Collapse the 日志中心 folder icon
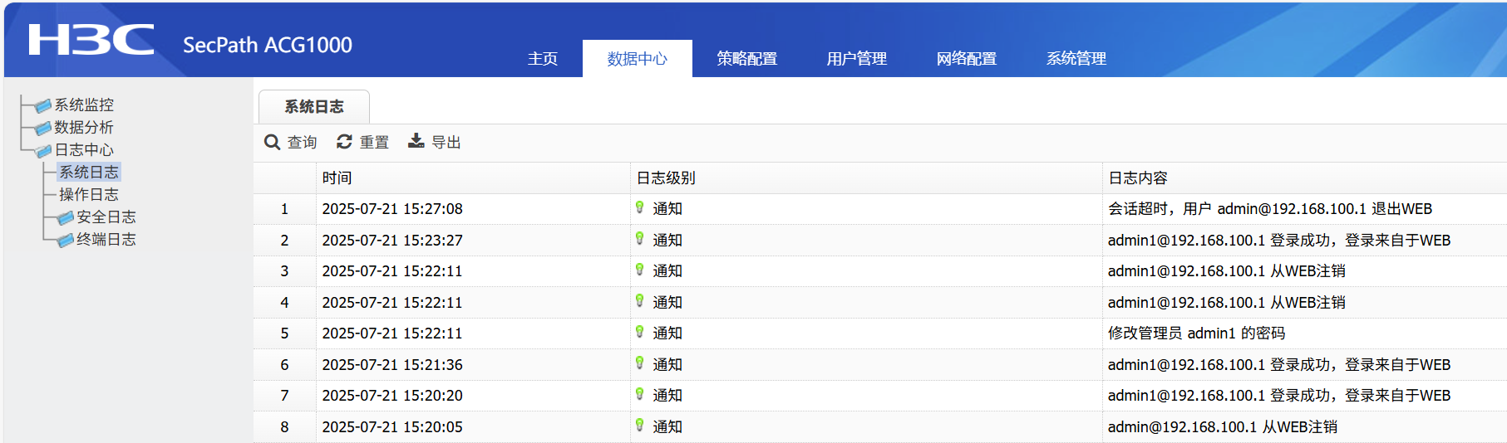 [43, 151]
